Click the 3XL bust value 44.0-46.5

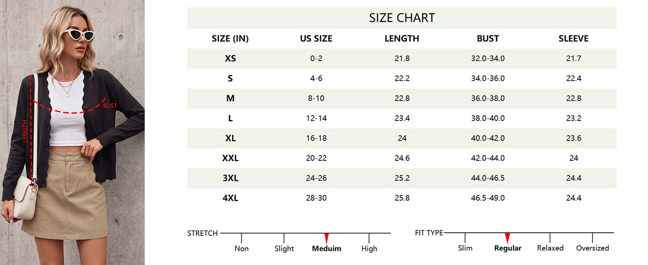click(488, 178)
